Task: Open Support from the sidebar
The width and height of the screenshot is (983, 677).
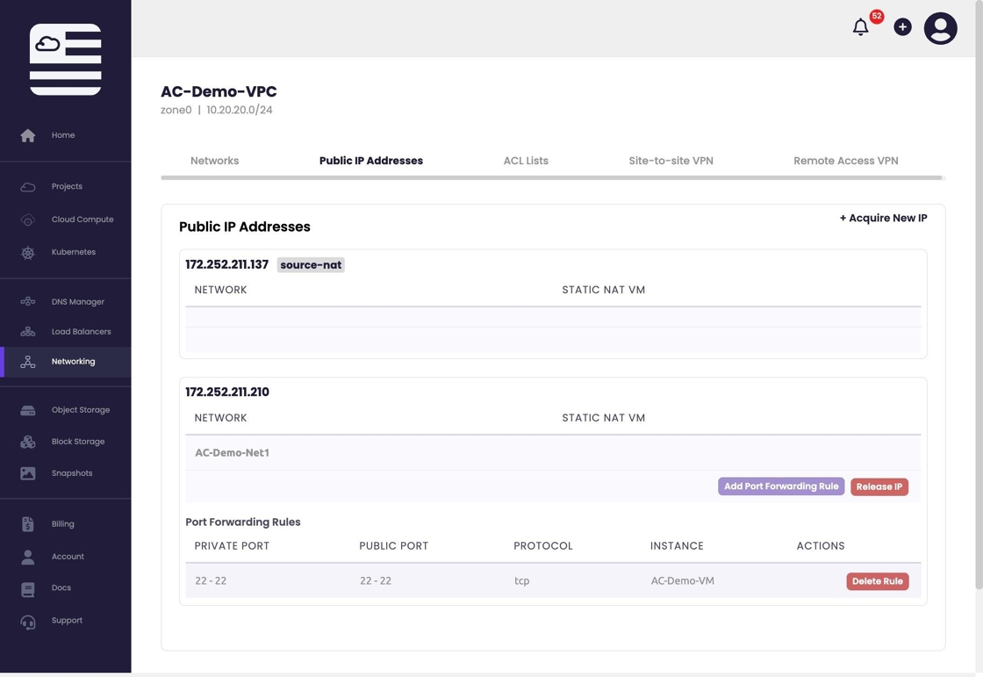Action: (x=67, y=621)
